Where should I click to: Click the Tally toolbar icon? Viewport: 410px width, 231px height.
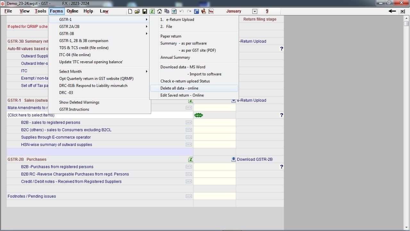[x=211, y=11]
